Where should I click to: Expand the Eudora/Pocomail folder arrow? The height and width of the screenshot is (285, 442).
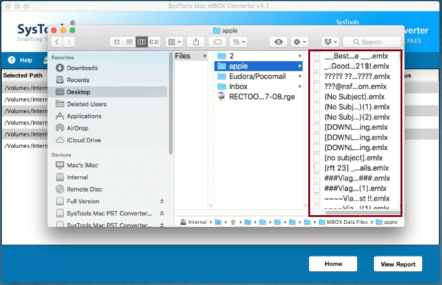click(x=300, y=76)
